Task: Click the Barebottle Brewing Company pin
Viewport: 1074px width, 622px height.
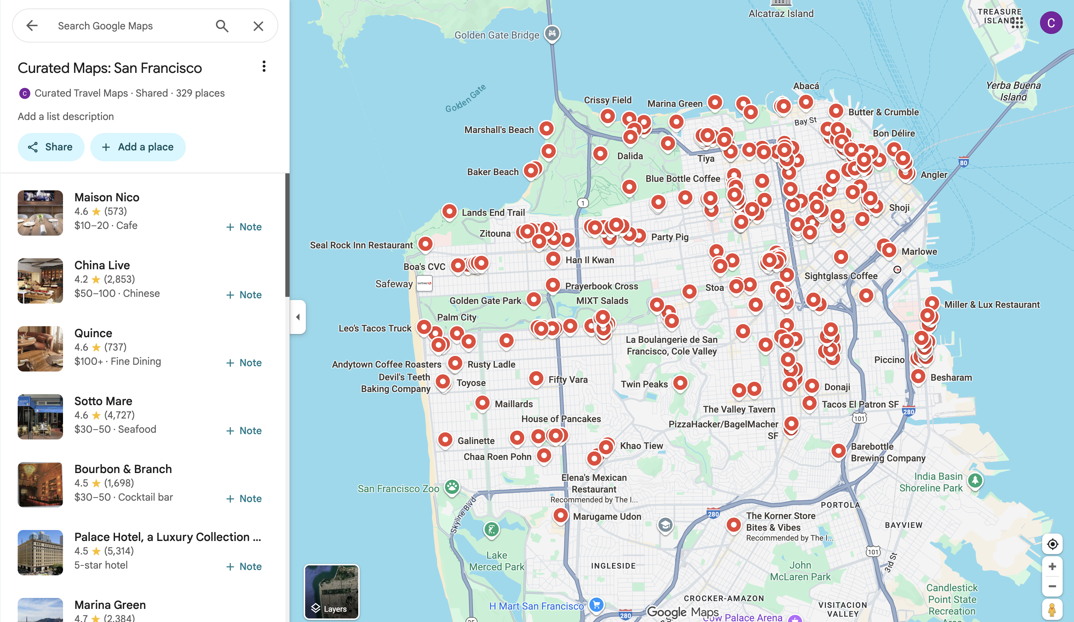Action: [838, 451]
